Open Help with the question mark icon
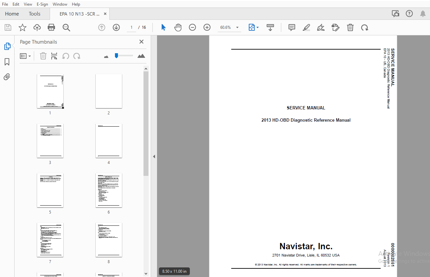 point(409,14)
